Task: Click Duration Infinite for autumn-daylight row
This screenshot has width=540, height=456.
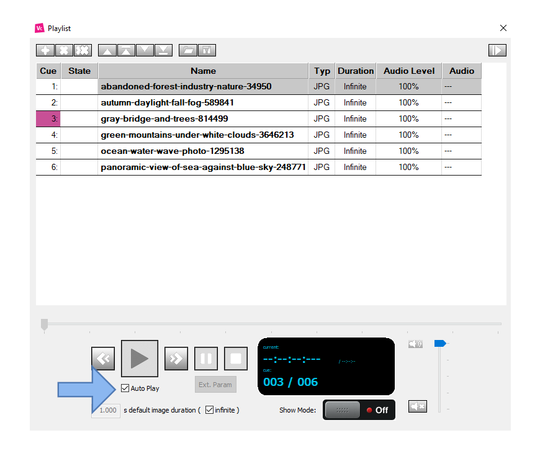Action: coord(355,102)
